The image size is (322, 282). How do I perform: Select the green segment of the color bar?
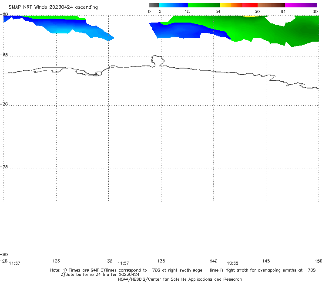(204, 5)
